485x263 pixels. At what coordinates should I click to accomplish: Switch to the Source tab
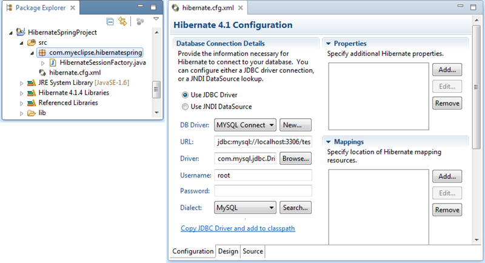[x=253, y=251]
